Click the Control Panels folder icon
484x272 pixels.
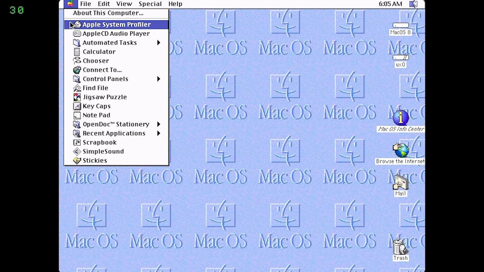(77, 79)
